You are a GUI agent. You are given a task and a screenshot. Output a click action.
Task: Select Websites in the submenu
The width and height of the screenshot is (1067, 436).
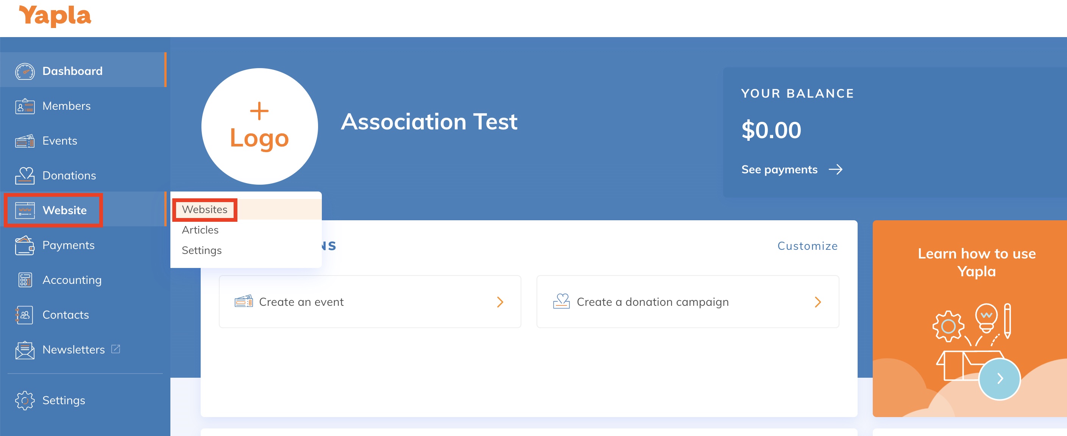[204, 210]
